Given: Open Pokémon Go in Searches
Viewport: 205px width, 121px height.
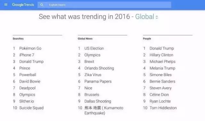Looking at the screenshot, I should (x=30, y=48).
